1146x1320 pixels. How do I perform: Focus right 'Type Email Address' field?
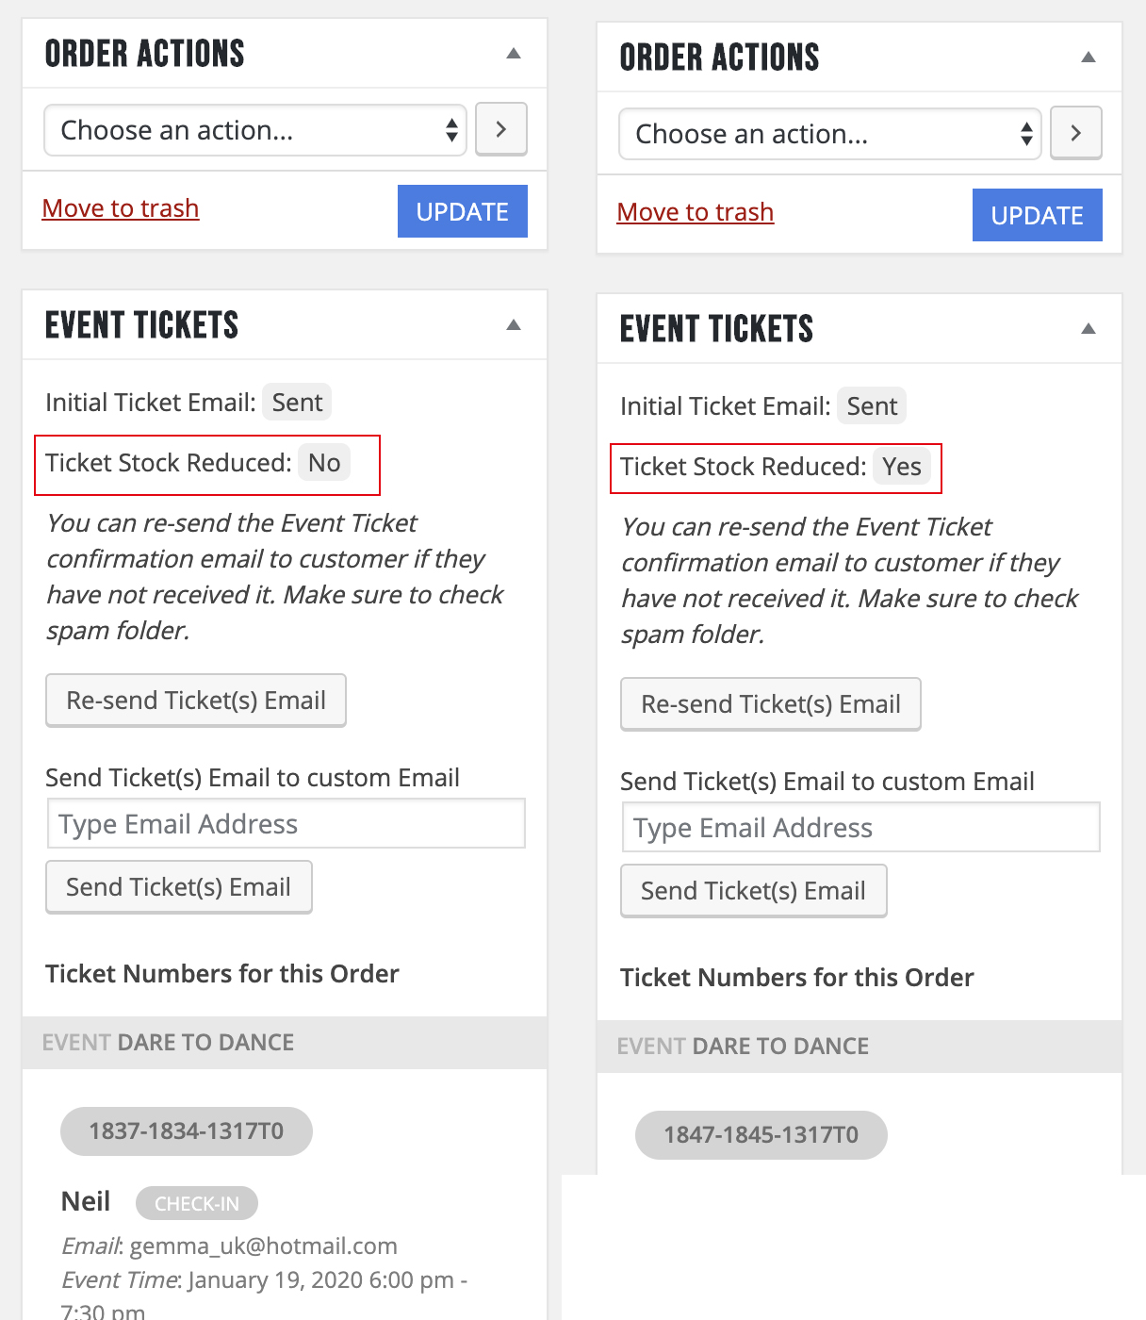pyautogui.click(x=861, y=828)
